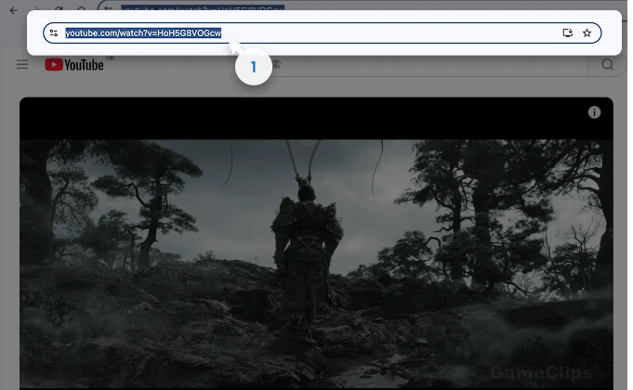Image resolution: width=633 pixels, height=390 pixels.
Task: Show the video info card icon
Action: pos(594,112)
